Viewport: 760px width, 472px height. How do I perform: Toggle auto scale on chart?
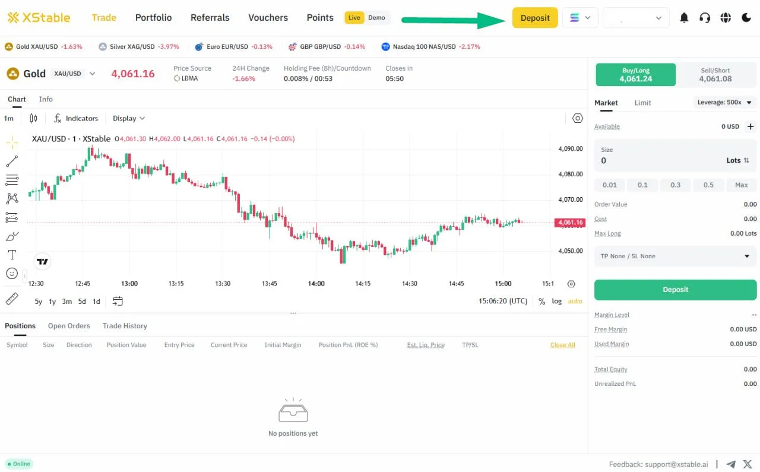tap(575, 301)
